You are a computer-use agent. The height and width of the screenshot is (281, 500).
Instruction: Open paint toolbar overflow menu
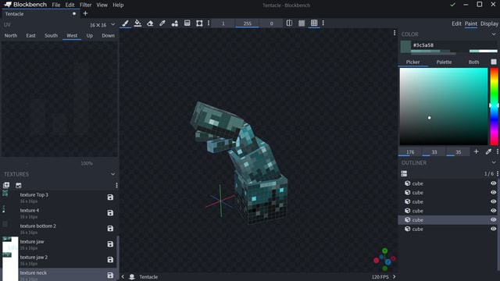point(323,23)
